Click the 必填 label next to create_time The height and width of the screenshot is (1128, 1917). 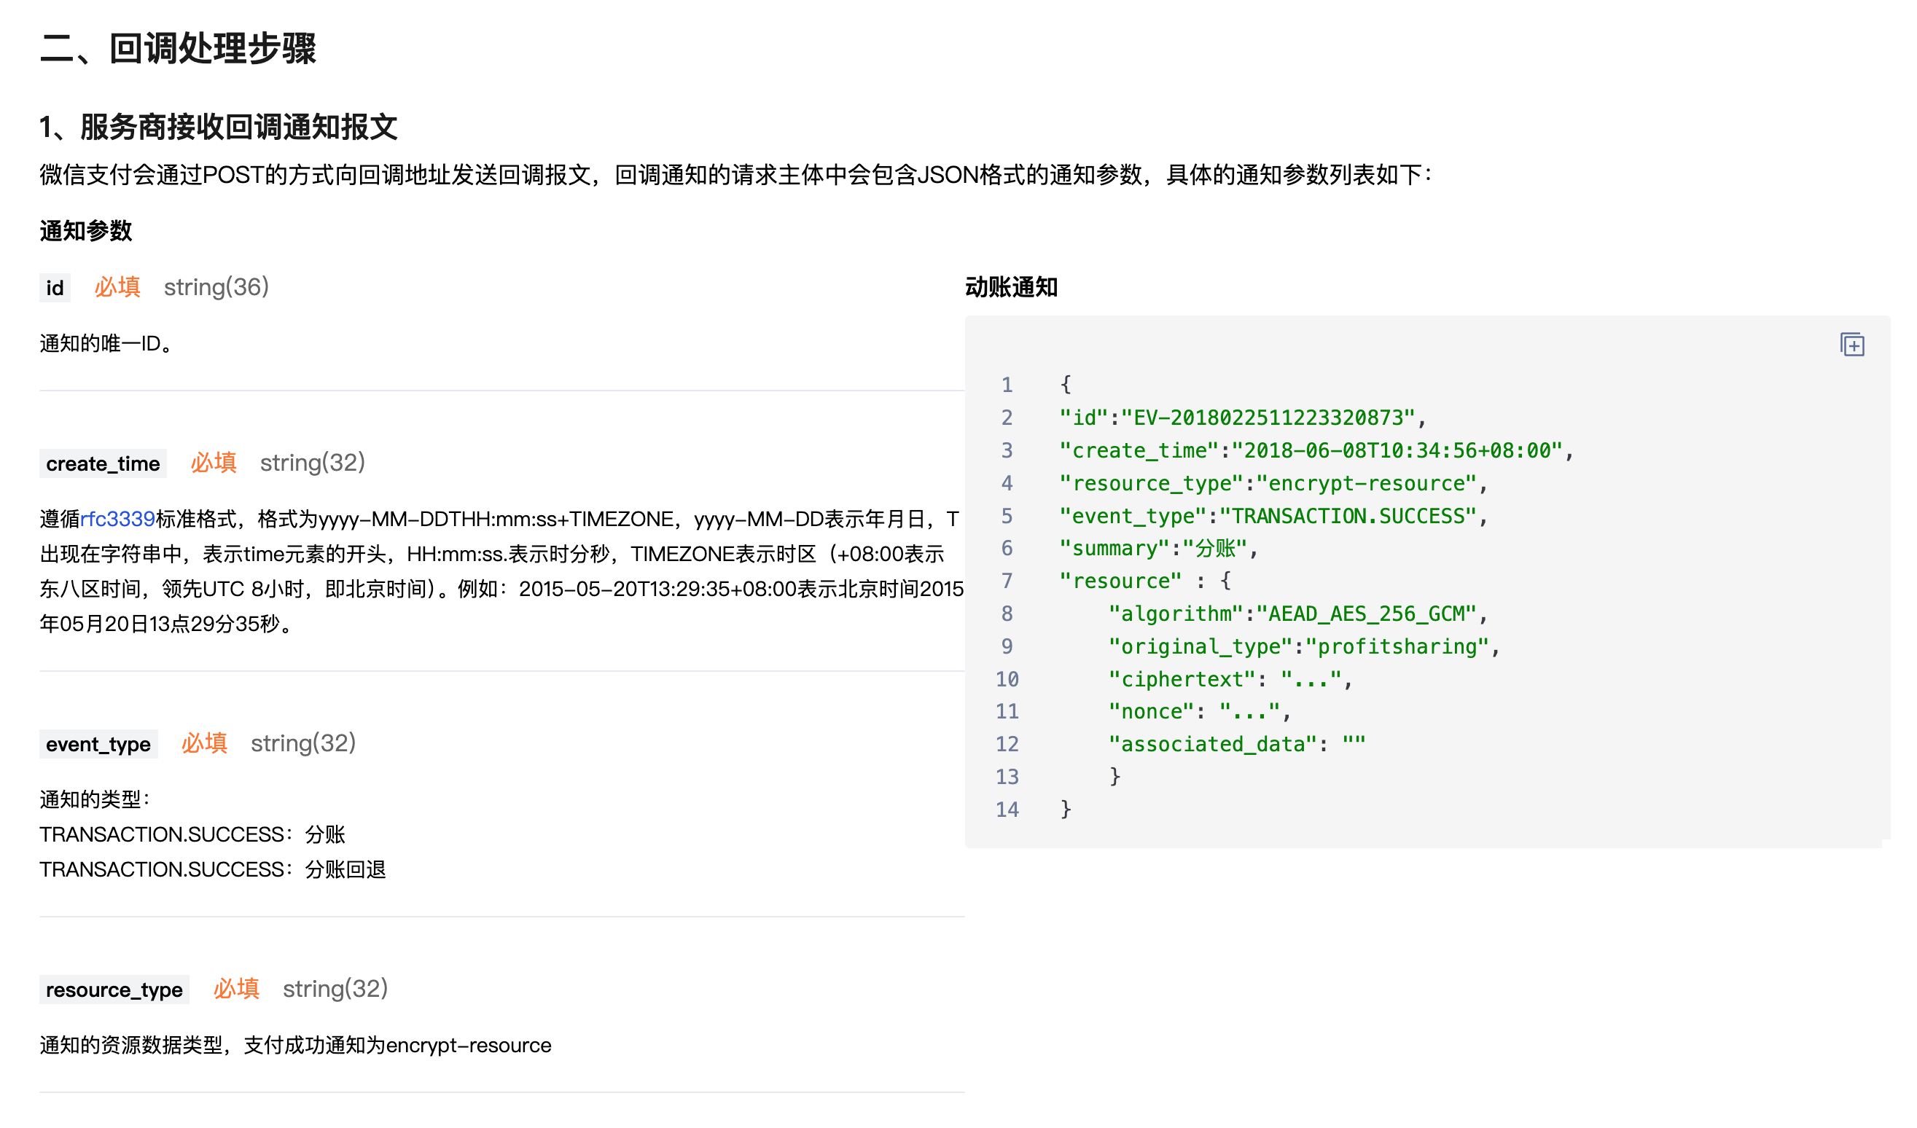click(213, 463)
